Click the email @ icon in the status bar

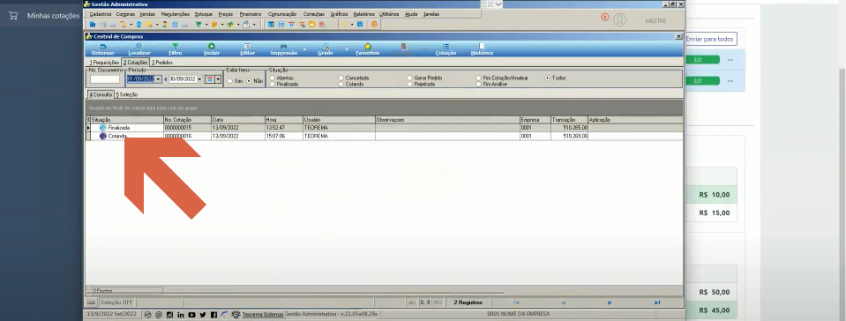tap(159, 315)
